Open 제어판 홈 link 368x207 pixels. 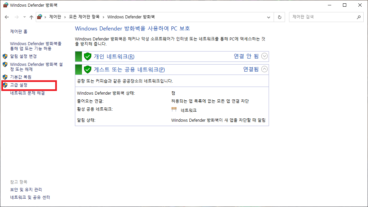[19, 31]
